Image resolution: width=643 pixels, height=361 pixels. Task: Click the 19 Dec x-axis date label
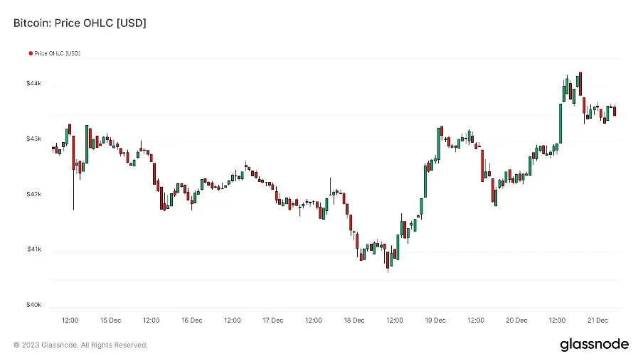pyautogui.click(x=435, y=320)
